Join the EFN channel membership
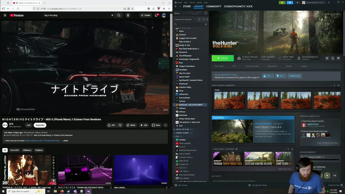Image resolution: width=345 pixels, height=194 pixels. tap(29, 125)
